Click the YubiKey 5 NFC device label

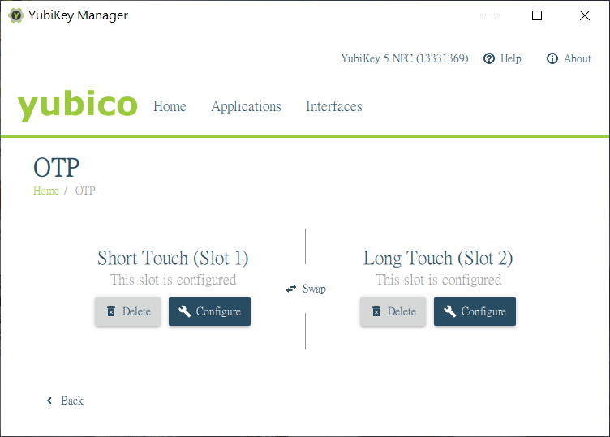[405, 58]
